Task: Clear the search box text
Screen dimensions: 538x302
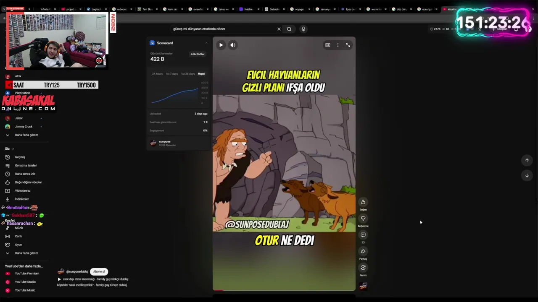Action: click(x=279, y=29)
